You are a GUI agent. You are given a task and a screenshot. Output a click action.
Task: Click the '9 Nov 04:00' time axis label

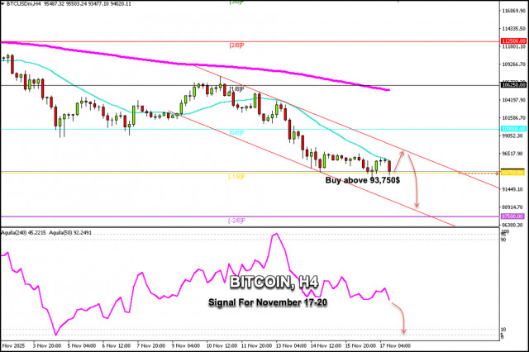185,345
